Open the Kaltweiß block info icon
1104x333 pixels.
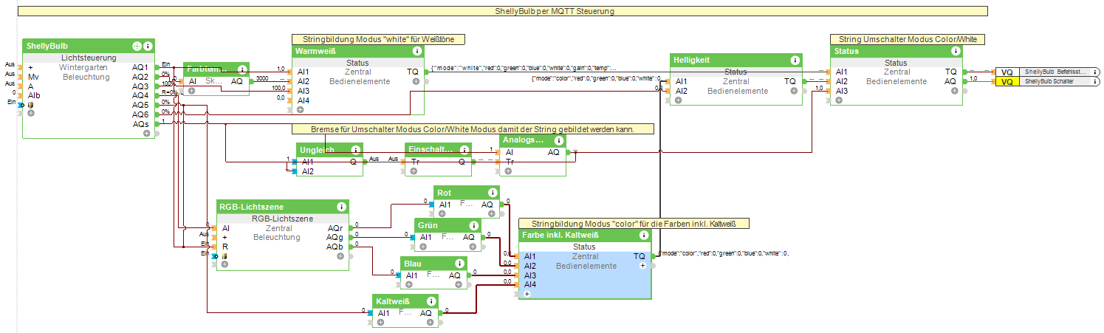[x=431, y=301]
